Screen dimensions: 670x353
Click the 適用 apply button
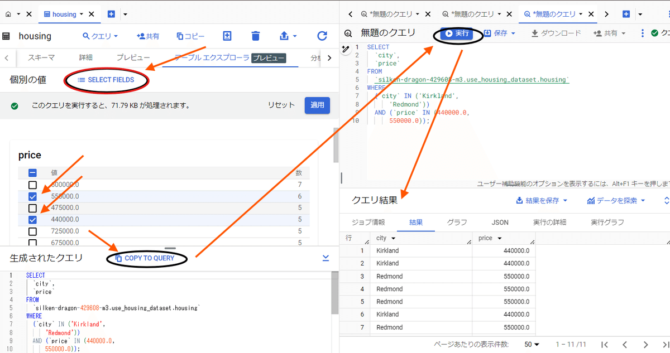coord(317,105)
